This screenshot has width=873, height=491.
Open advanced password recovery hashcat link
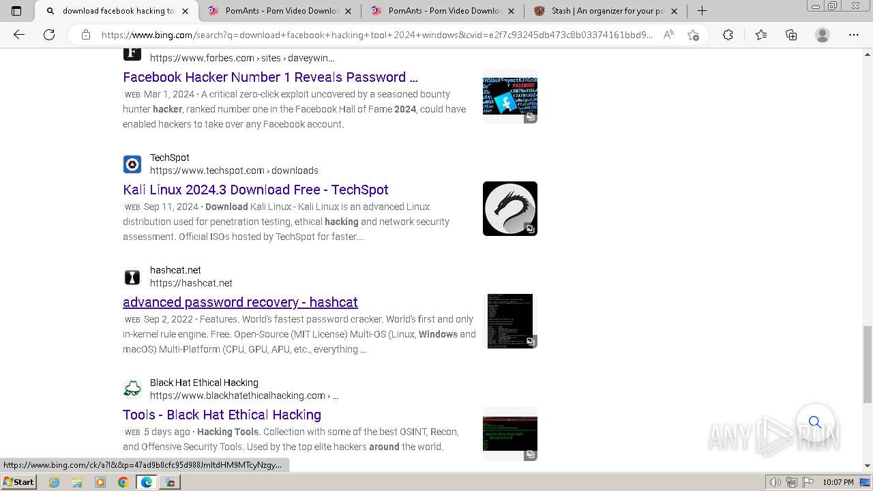[x=240, y=302]
